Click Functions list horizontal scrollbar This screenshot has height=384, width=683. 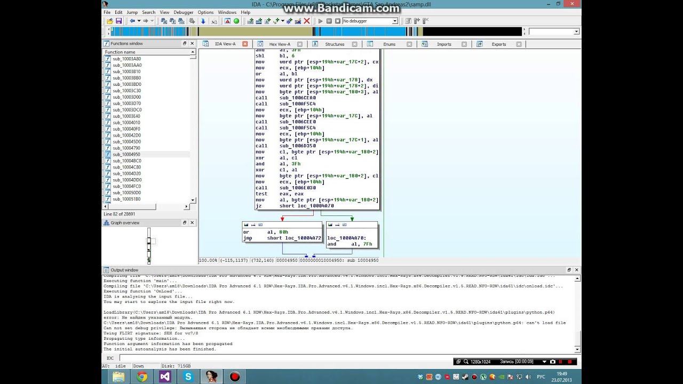click(146, 206)
